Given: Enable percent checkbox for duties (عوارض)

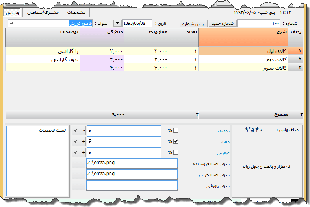Looking at the screenshot, I should (176, 152).
